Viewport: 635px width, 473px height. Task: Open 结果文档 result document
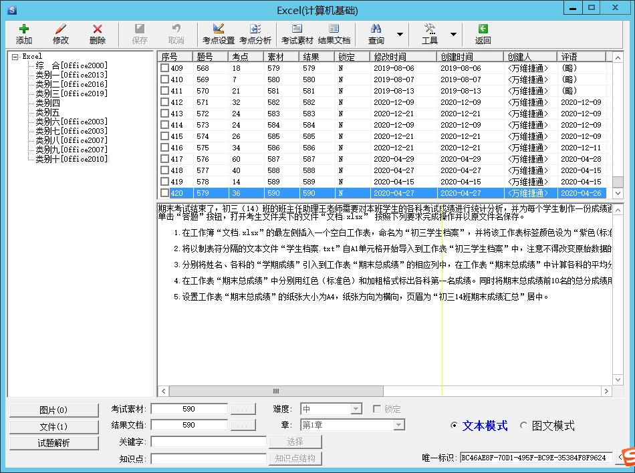[334, 34]
